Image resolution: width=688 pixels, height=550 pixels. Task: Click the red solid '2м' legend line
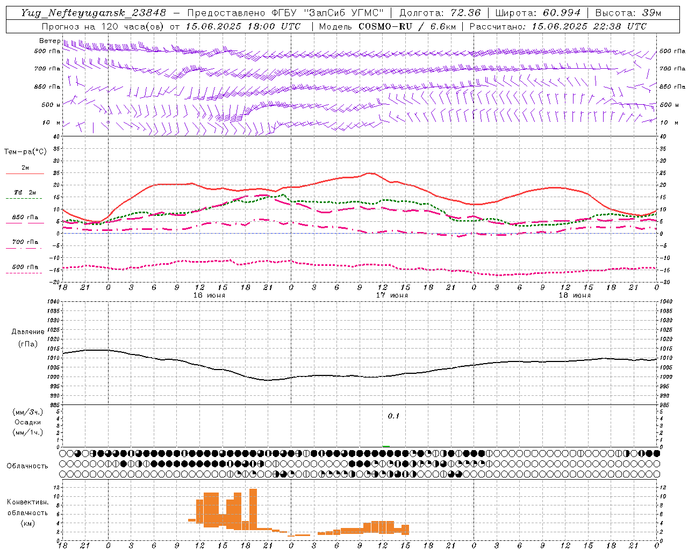(25, 174)
